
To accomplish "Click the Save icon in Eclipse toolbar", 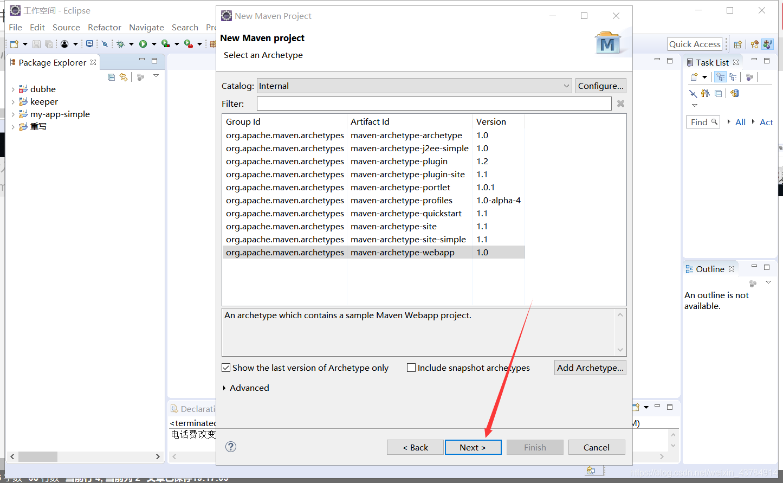I will click(36, 44).
